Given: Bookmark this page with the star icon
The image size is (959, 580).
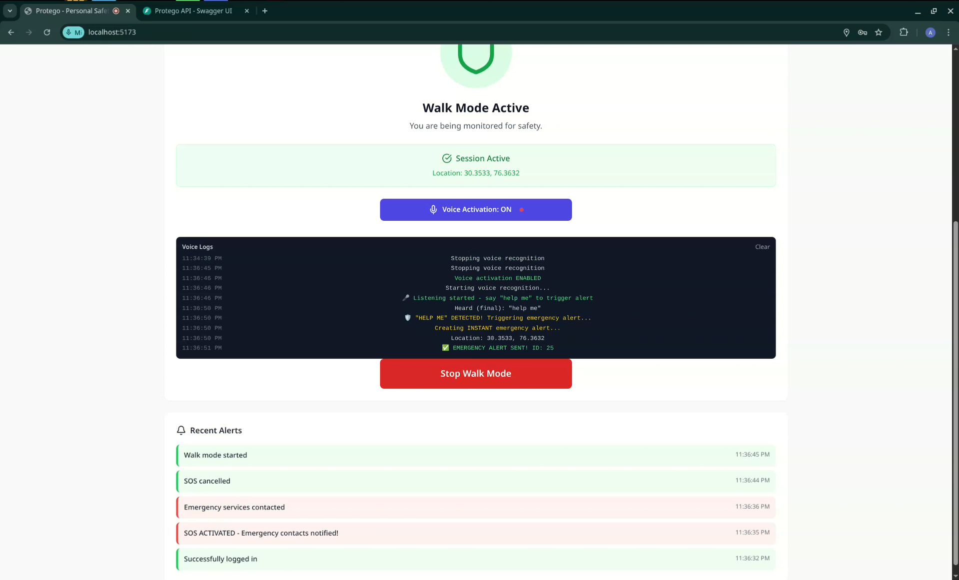Looking at the screenshot, I should 879,32.
